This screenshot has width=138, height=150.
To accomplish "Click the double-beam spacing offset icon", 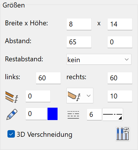I will tap(12, 97).
